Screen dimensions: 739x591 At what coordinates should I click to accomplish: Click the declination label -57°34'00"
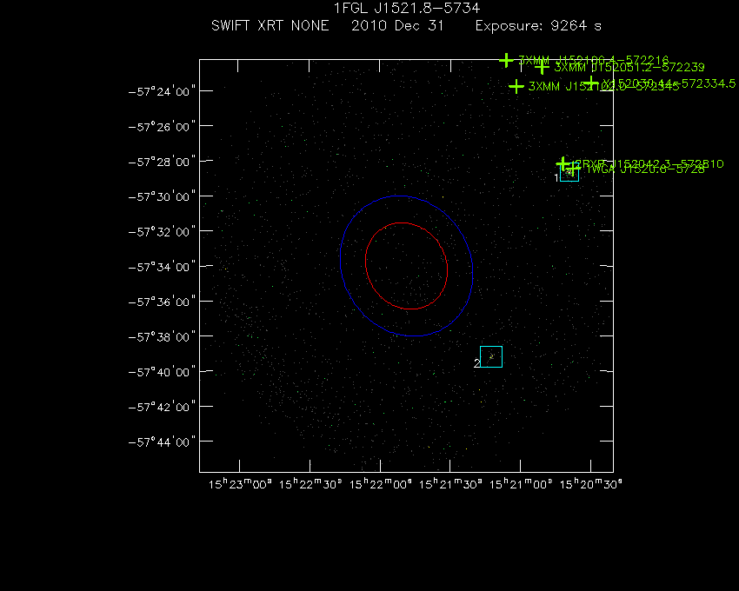tap(162, 267)
